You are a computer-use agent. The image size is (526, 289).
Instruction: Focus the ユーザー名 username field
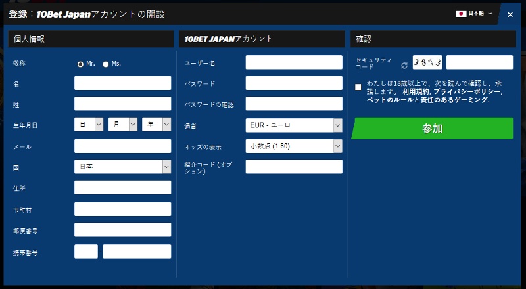coord(294,62)
